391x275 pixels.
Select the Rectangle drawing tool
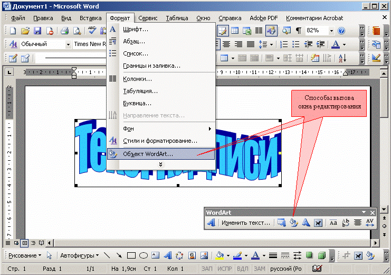click(x=131, y=255)
